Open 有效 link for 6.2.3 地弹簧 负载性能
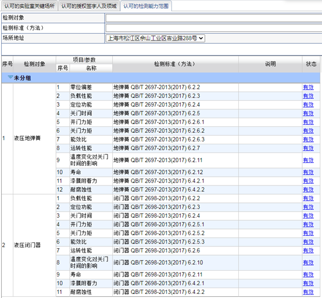The width and height of the screenshot is (322, 298). 308,96
